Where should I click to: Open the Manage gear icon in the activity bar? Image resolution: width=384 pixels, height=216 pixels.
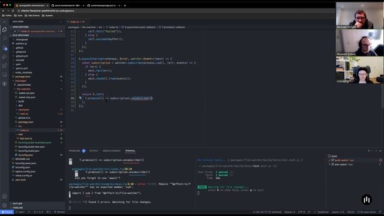(4, 205)
